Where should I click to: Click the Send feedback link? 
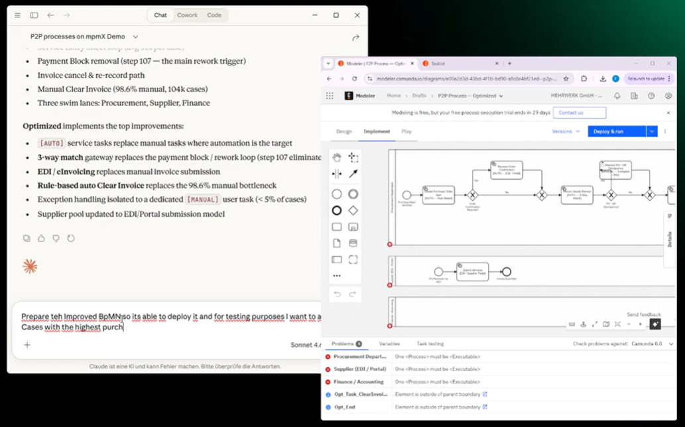tap(643, 314)
